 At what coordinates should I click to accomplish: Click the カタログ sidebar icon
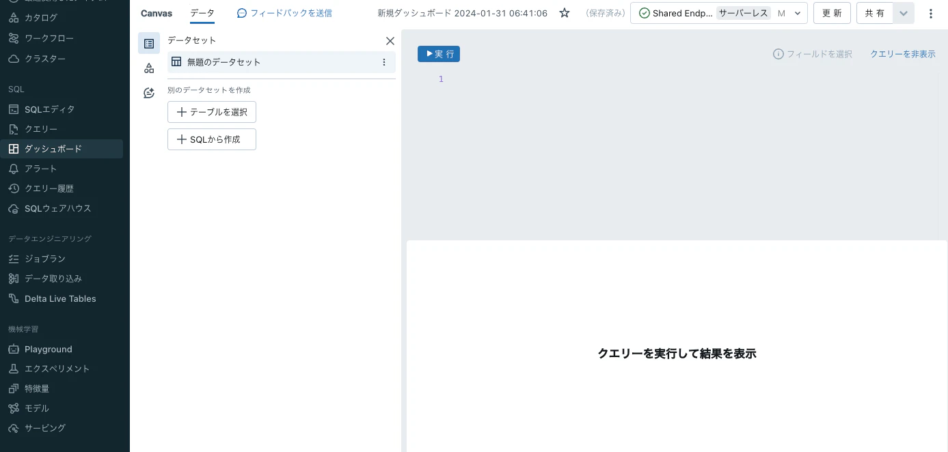pyautogui.click(x=14, y=18)
